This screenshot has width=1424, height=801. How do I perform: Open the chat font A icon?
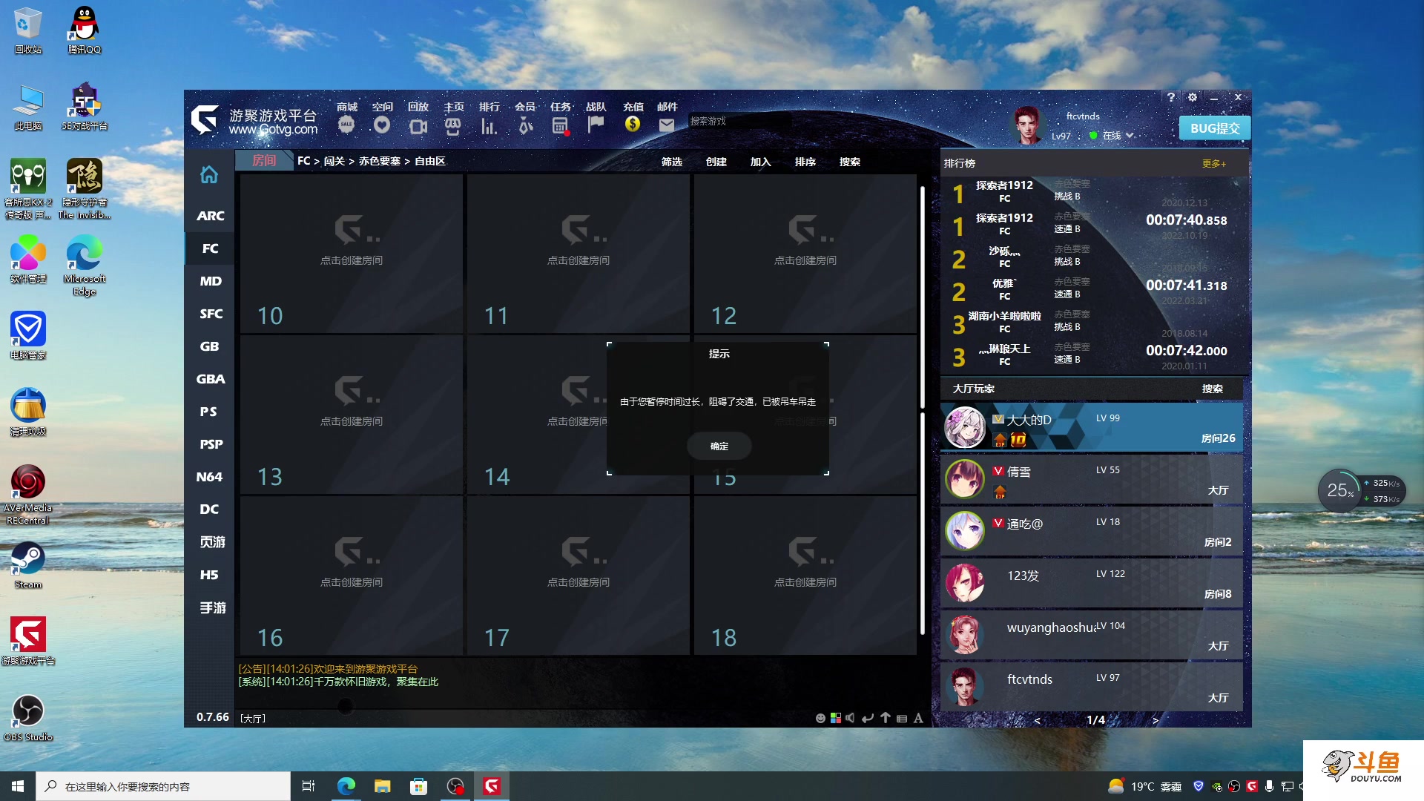pyautogui.click(x=918, y=718)
